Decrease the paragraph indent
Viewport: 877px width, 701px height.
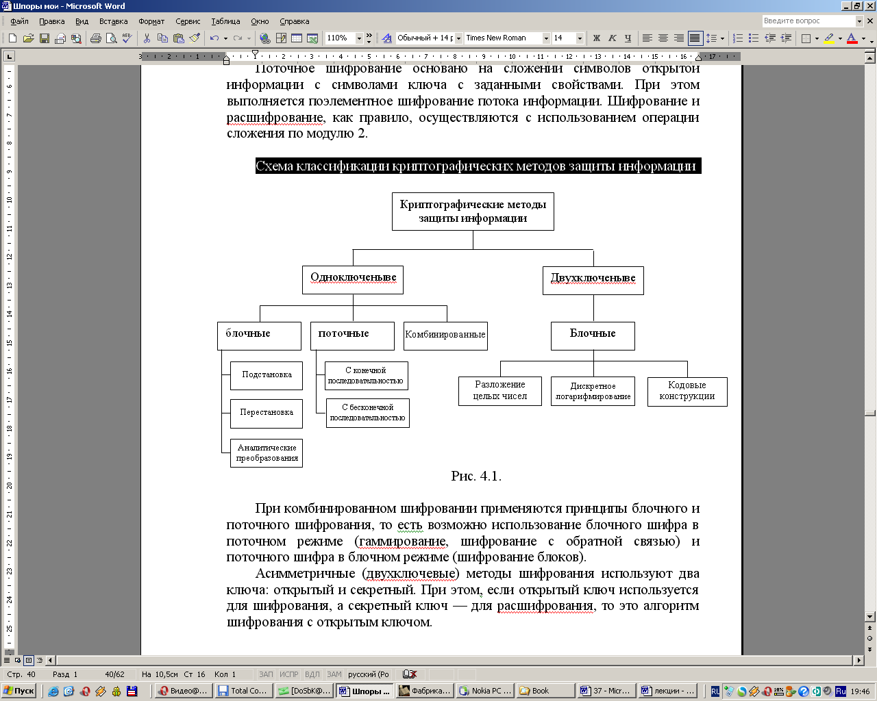(x=770, y=38)
